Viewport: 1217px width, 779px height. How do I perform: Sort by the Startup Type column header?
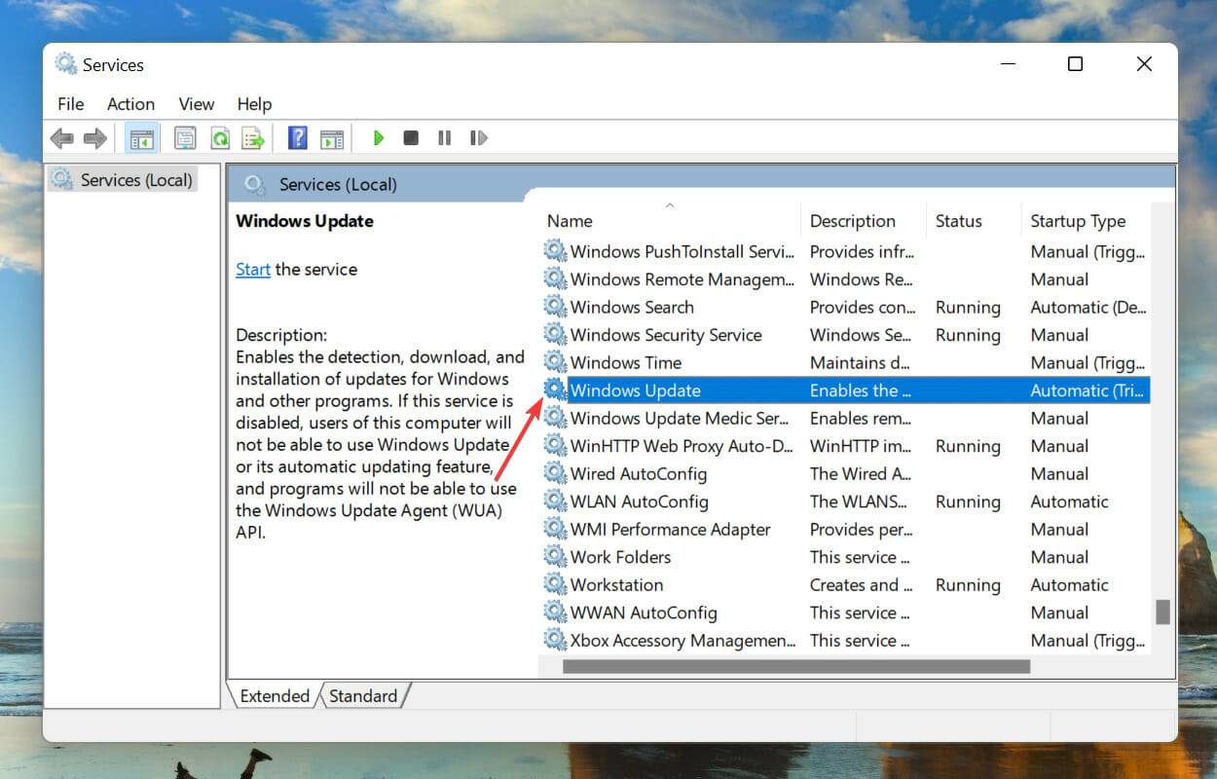click(1077, 221)
